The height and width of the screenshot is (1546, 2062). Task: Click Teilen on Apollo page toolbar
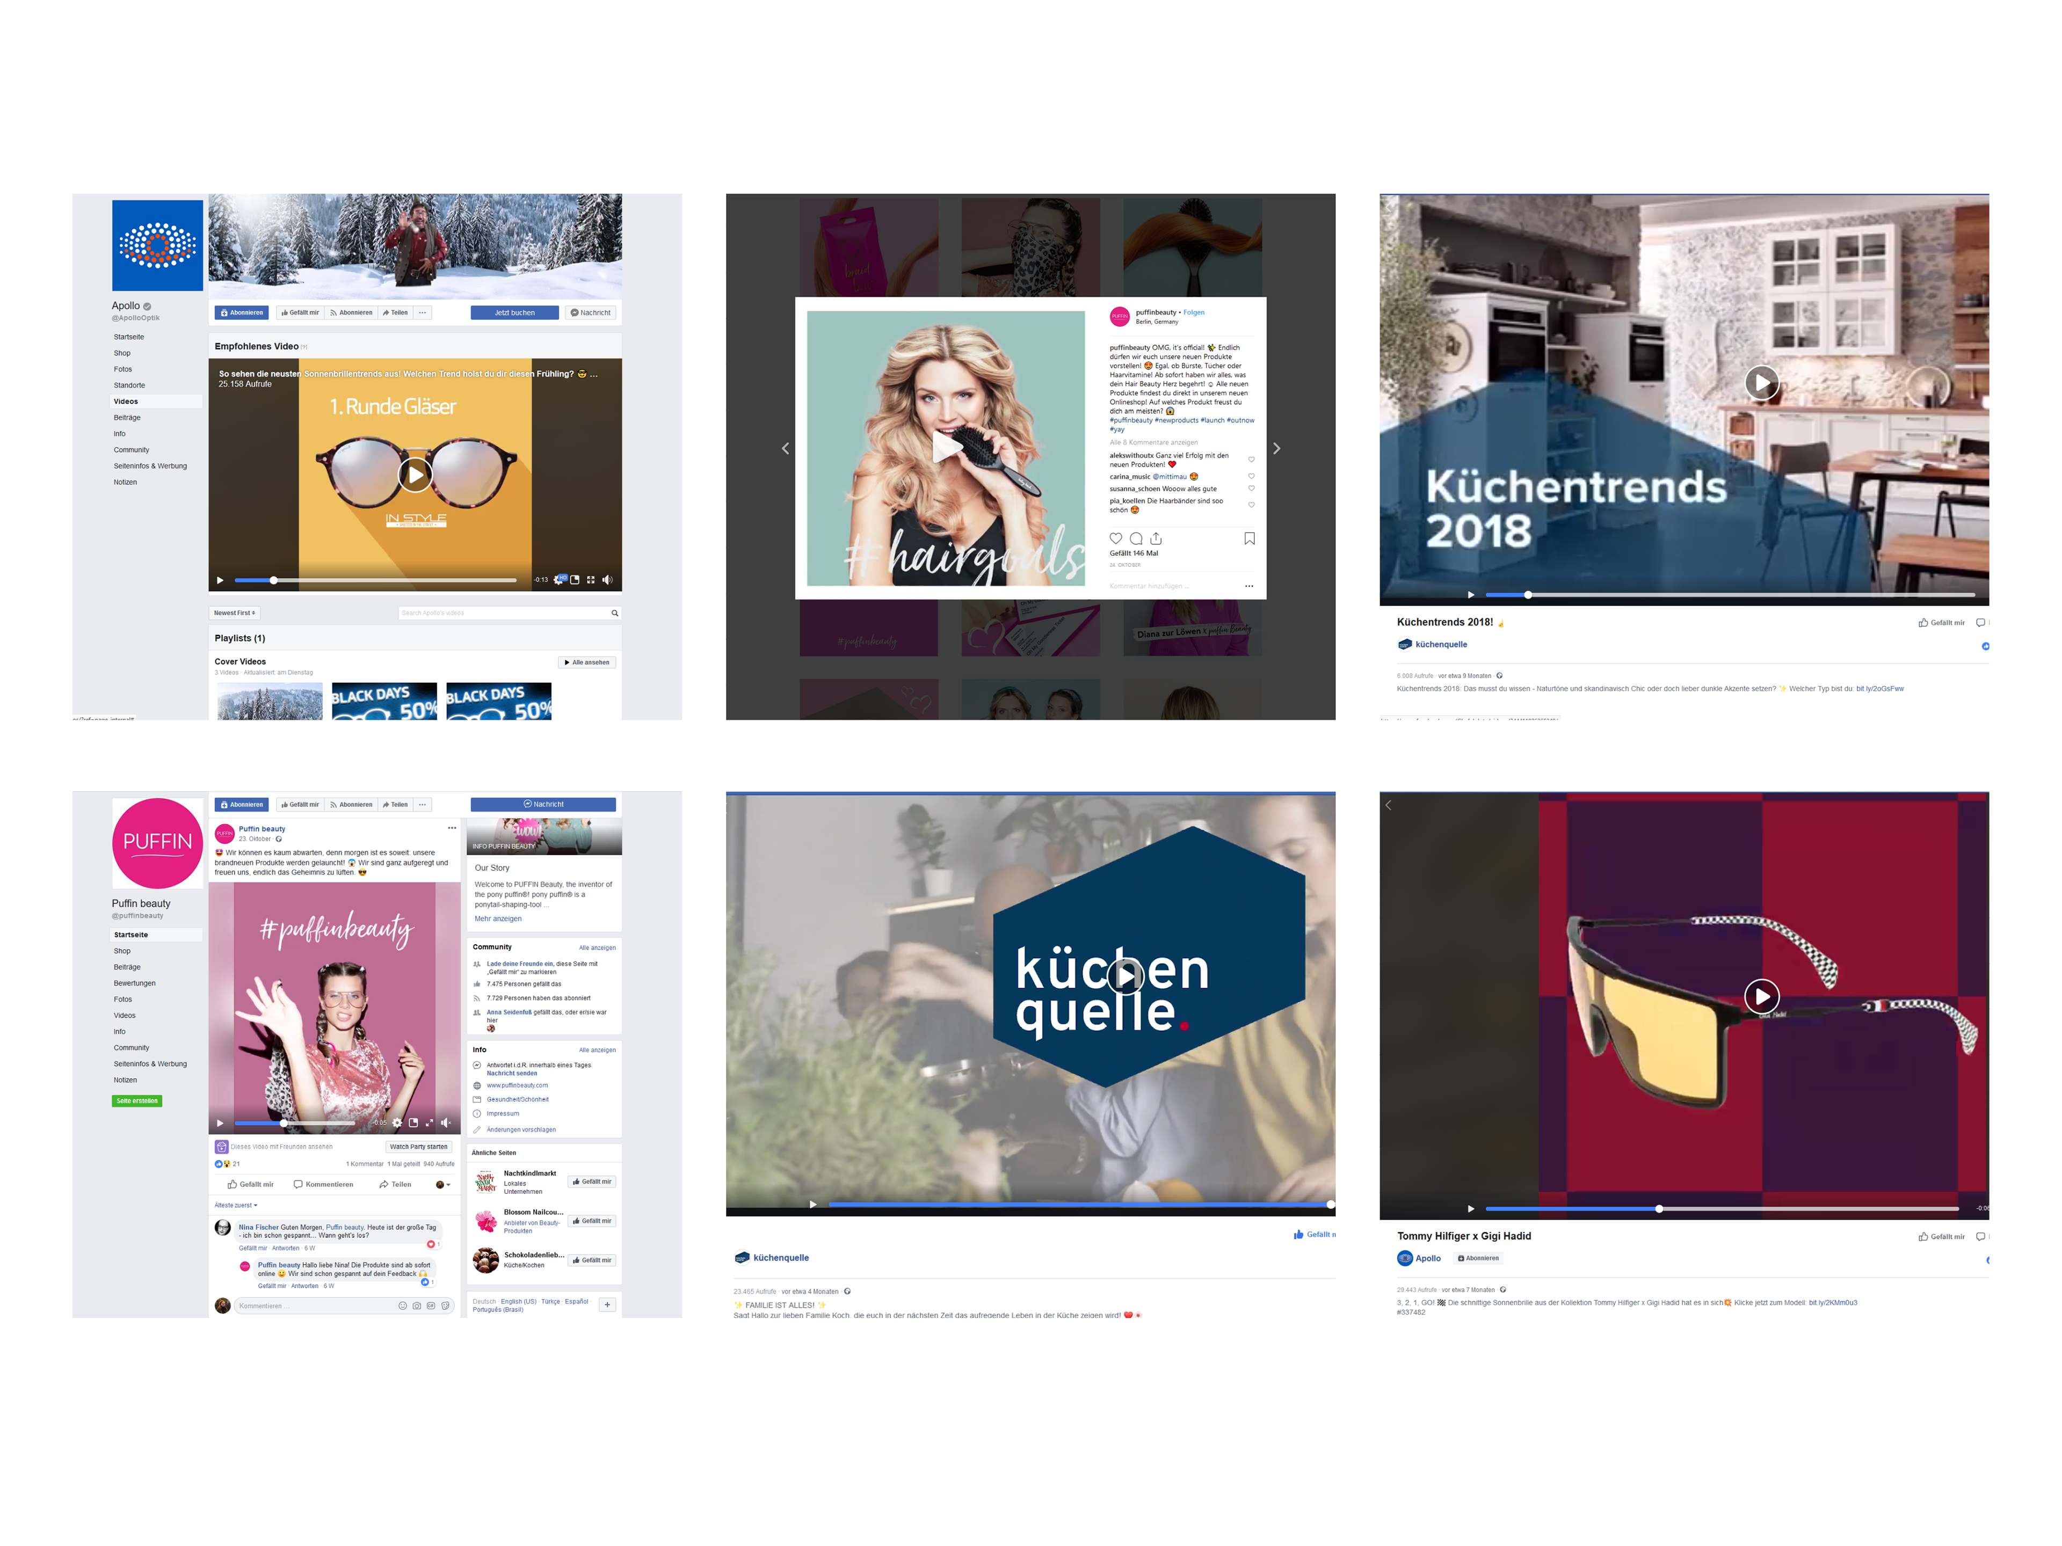coord(395,313)
